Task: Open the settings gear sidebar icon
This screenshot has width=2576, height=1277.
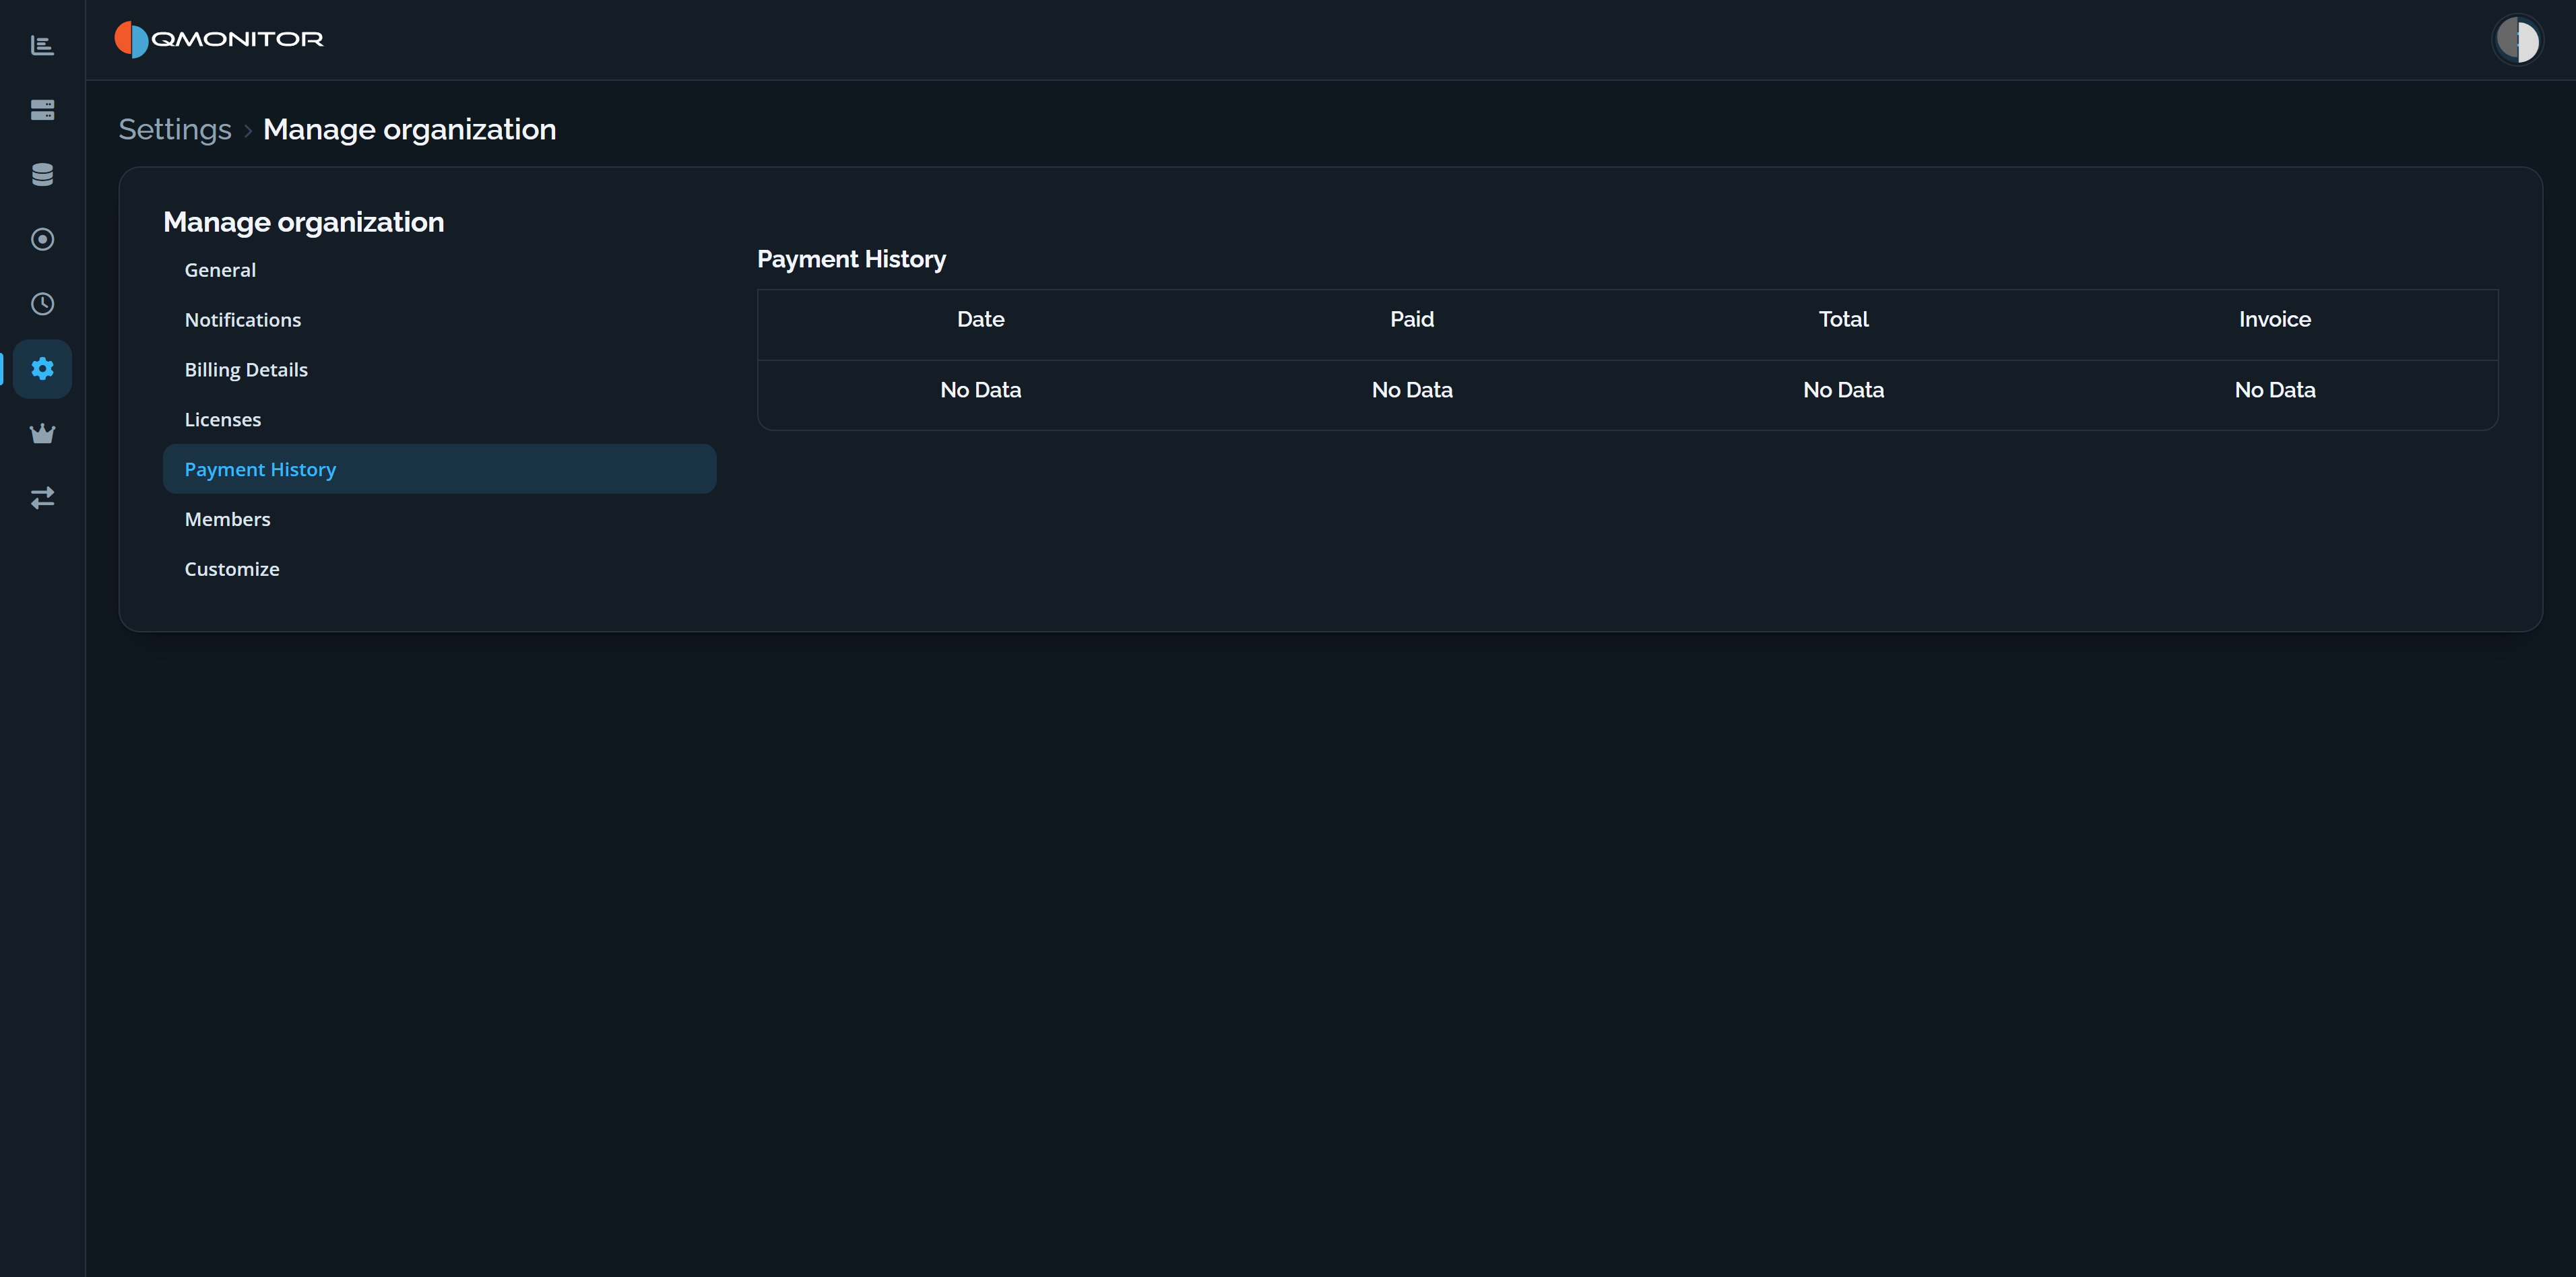Action: (x=42, y=369)
